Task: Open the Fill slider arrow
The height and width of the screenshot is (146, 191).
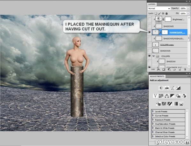Action: pyautogui.click(x=188, y=13)
